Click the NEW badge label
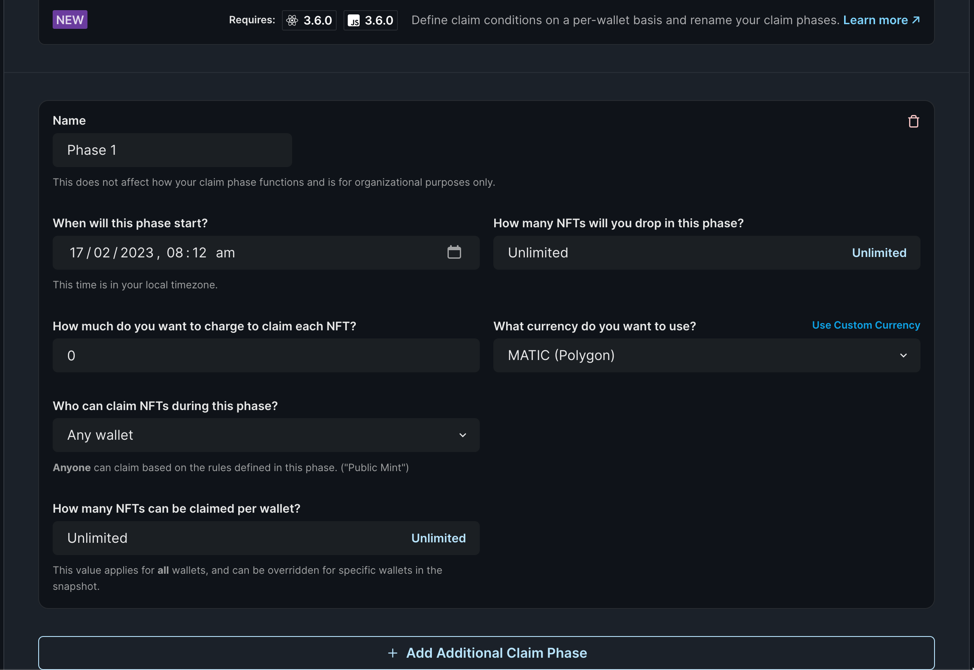This screenshot has width=974, height=670. point(70,20)
